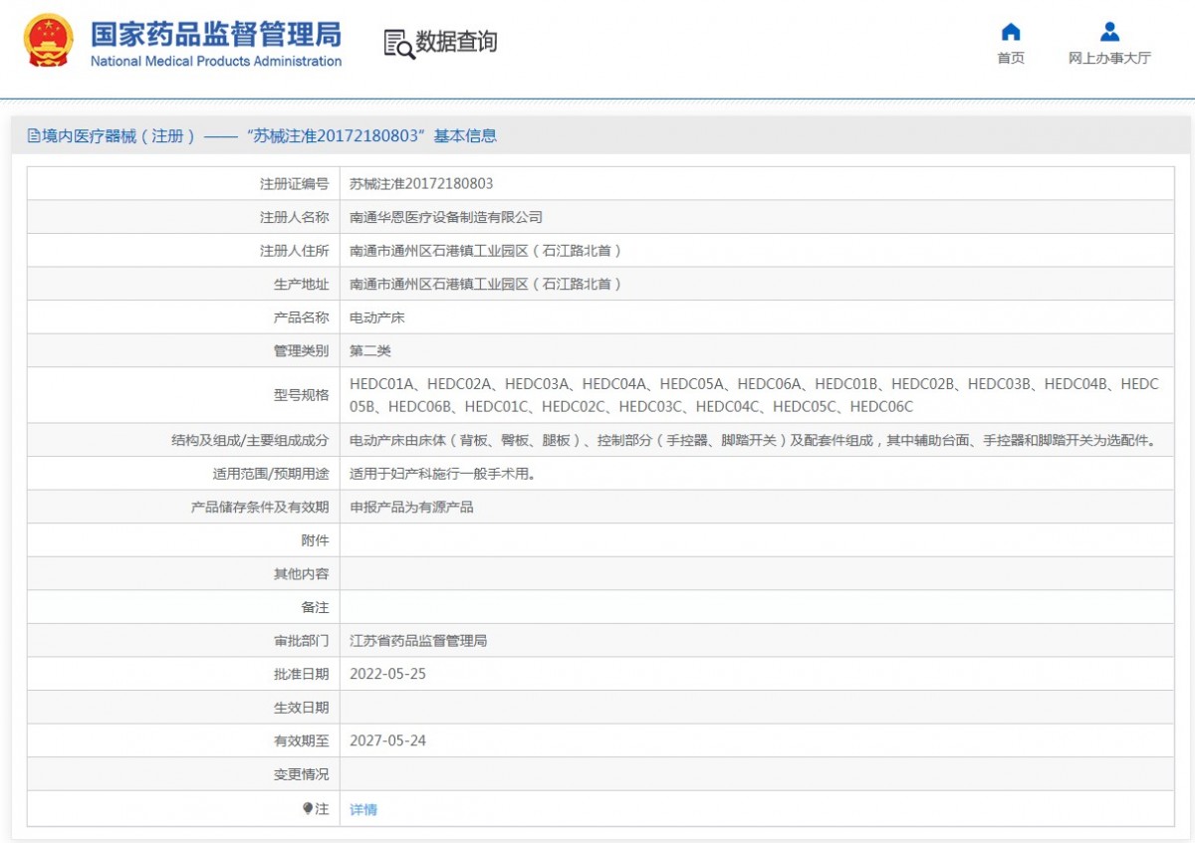Screen dimensions: 1195x843
Task: Click 南通华恩医疗设备制造有限公司 cell
Action: 446,217
